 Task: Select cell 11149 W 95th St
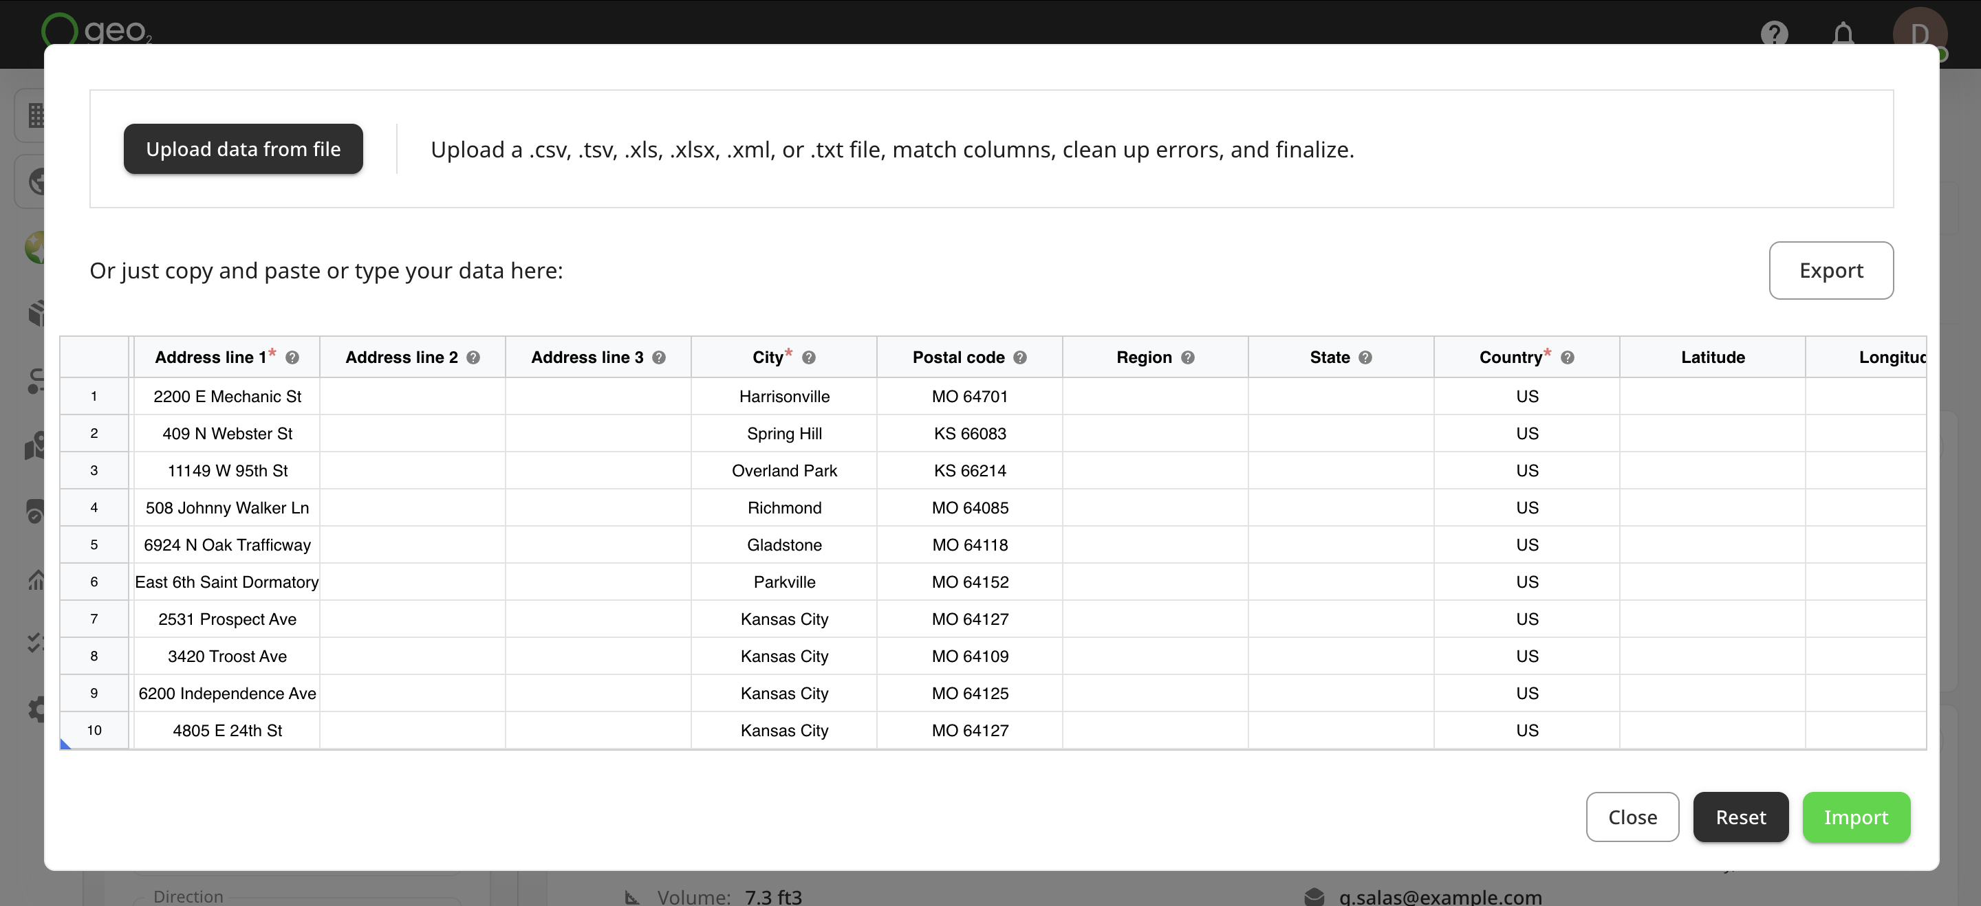[x=227, y=470]
